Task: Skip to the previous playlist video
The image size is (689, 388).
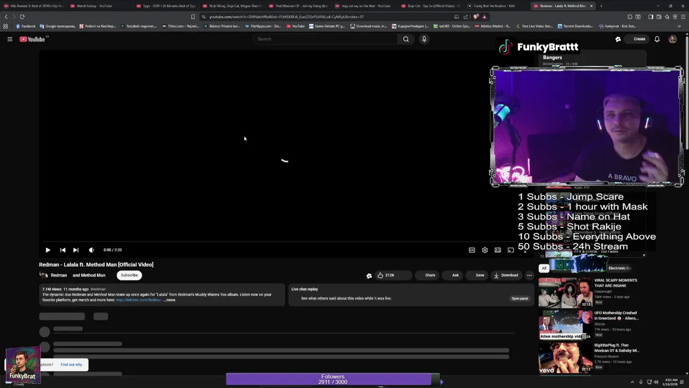Action: [x=62, y=250]
